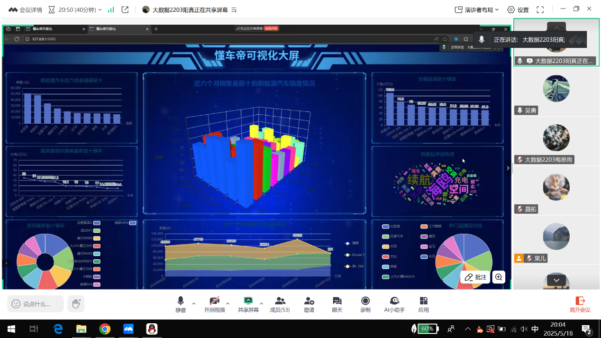The image size is (601, 338).
Task: Open the 聊天 chat panel
Action: (337, 304)
